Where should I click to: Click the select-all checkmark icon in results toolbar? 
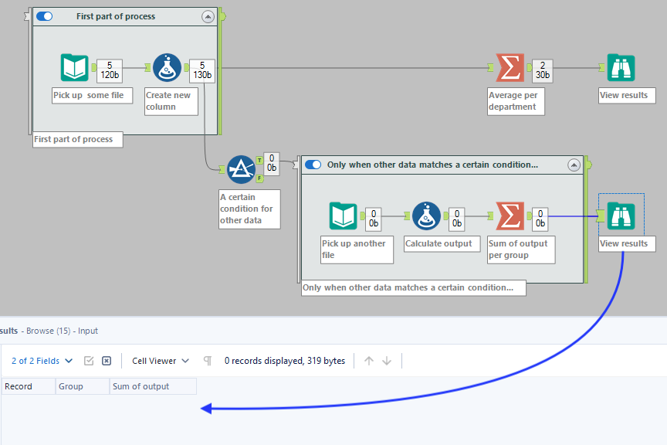89,361
